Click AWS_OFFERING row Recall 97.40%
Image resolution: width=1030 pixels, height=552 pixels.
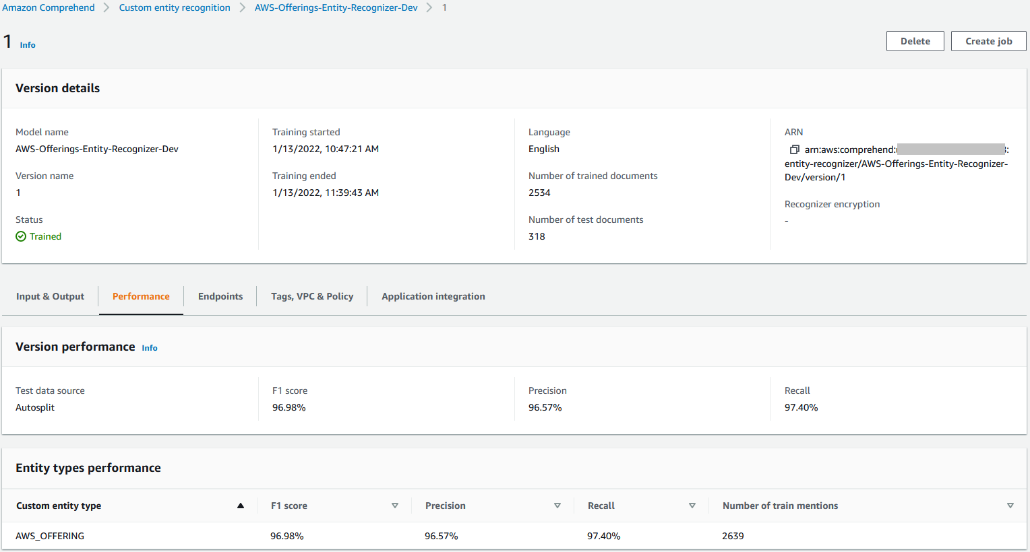pyautogui.click(x=604, y=536)
